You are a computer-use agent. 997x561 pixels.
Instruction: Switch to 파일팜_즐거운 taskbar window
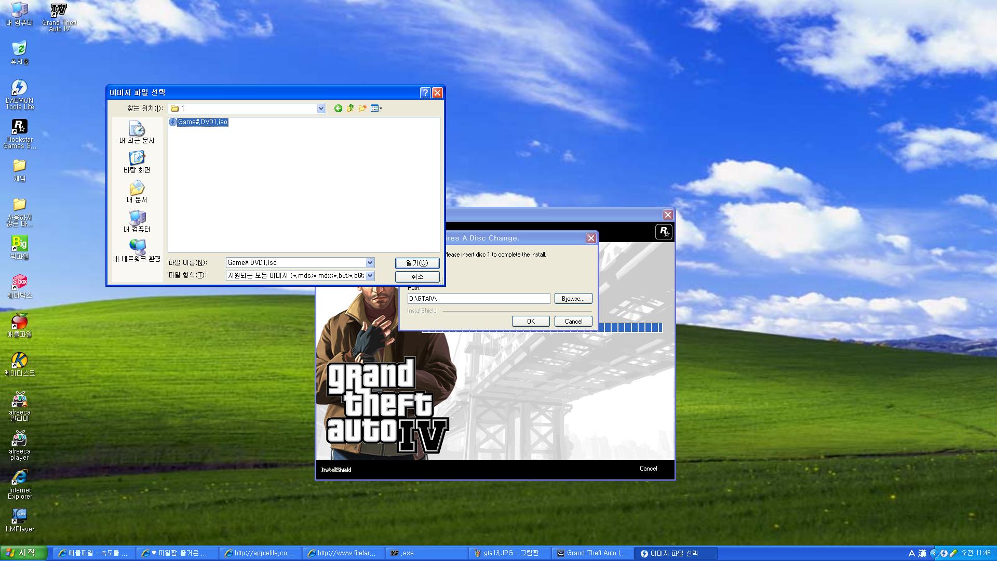point(177,553)
